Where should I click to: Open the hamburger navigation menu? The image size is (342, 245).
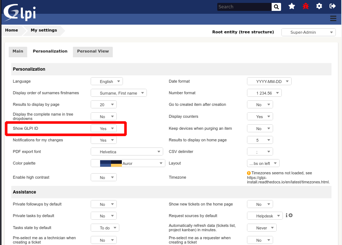pos(333,18)
